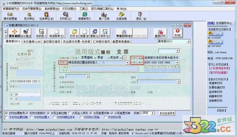Click the 新模板导入 import icon
Viewport: 237px width, 137px height.
tap(85, 16)
